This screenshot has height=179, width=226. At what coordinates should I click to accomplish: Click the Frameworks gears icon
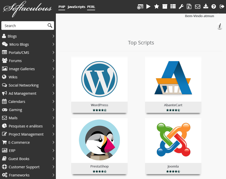[5, 175]
